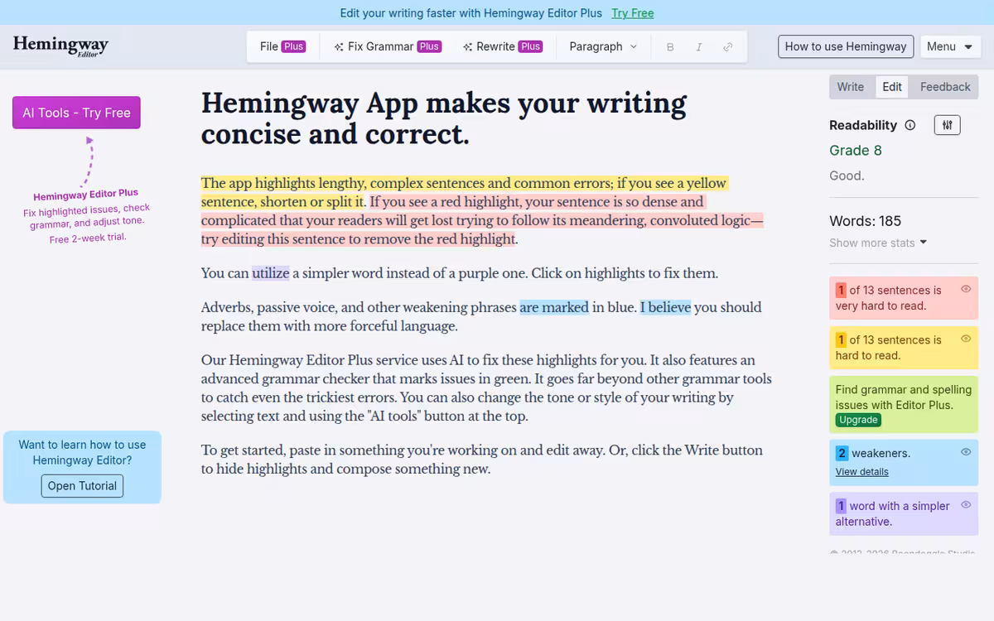Viewport: 994px width, 621px height.
Task: Toggle visibility of very hard sentences
Action: tap(966, 289)
